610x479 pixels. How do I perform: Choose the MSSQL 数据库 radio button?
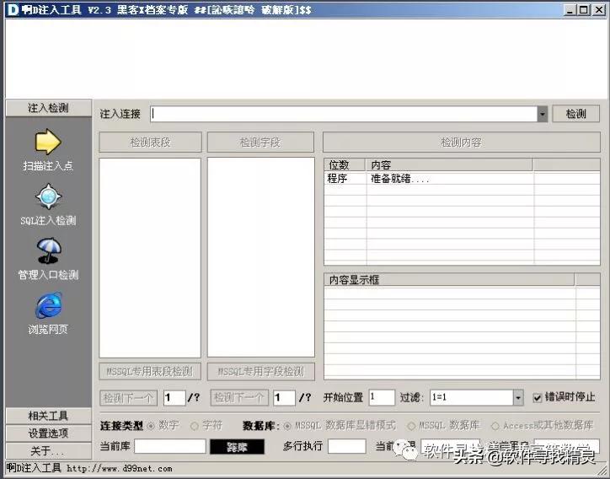(411, 426)
